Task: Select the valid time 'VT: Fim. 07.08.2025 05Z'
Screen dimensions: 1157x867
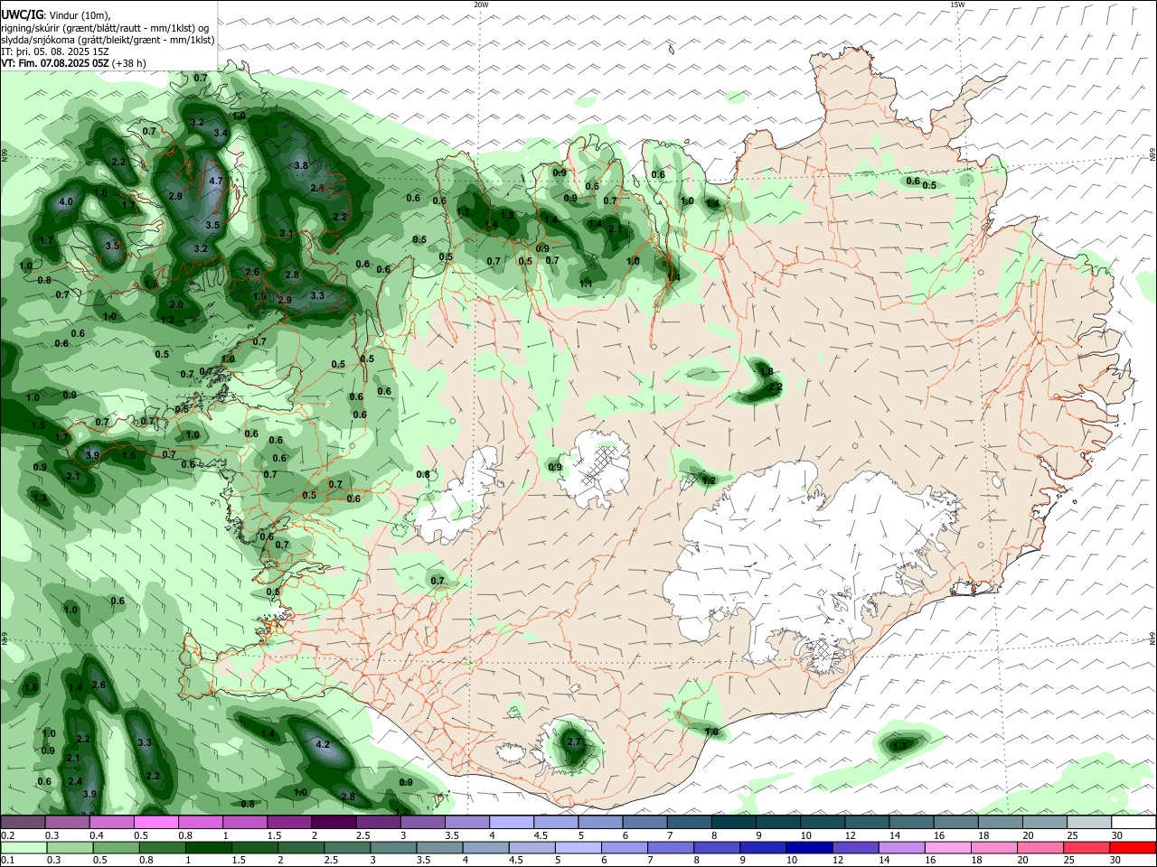Action: (x=55, y=63)
